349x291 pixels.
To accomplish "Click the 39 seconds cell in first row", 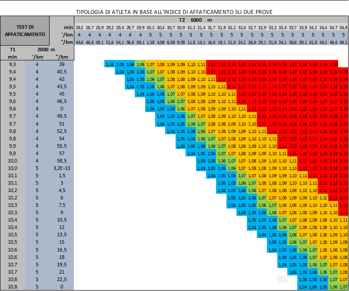I will [x=62, y=64].
